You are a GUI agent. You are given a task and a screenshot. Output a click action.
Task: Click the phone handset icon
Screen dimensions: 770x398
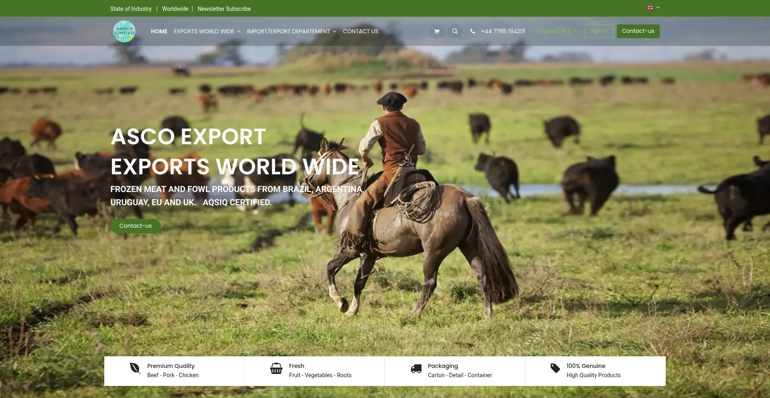pyautogui.click(x=473, y=31)
